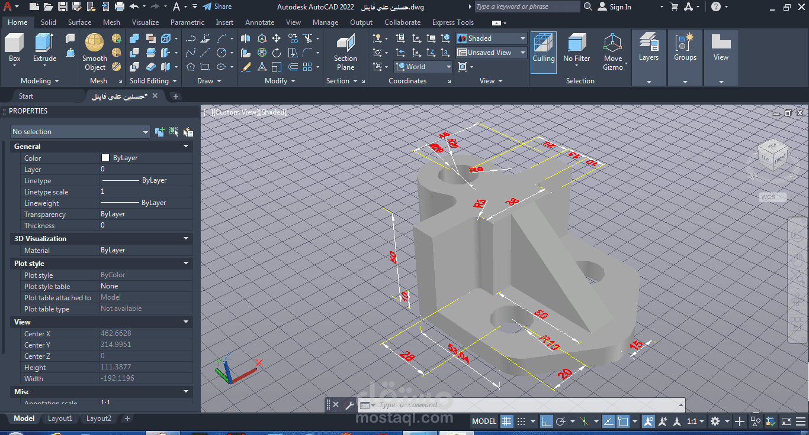The height and width of the screenshot is (435, 809).
Task: Switch to the Layout1 tab
Action: point(60,418)
